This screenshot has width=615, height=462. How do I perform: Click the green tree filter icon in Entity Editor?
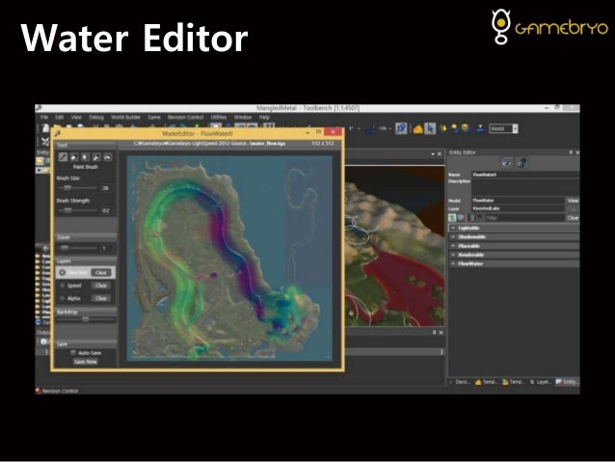(x=452, y=217)
